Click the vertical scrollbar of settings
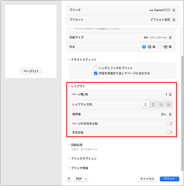Screen dimensions: 184x186 point(182,113)
